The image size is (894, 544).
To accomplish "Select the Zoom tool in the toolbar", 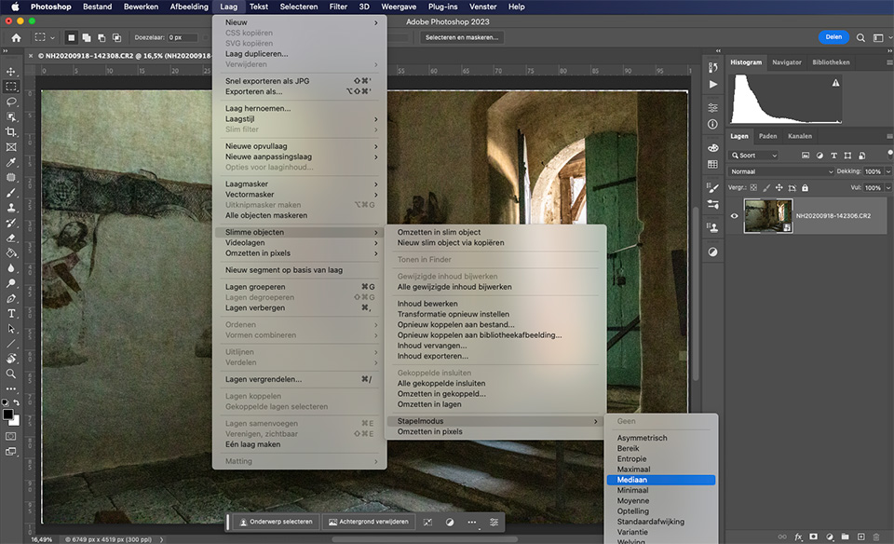I will tap(11, 374).
